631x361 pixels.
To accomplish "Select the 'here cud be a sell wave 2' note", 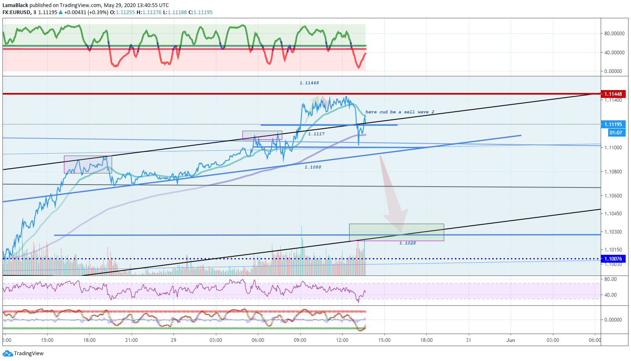I will point(400,112).
